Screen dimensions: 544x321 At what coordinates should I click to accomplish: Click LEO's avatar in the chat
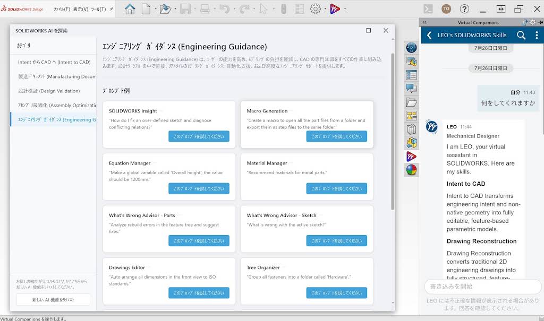pyautogui.click(x=432, y=127)
